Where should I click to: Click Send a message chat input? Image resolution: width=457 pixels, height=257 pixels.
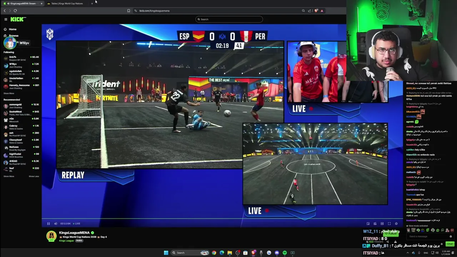430,236
